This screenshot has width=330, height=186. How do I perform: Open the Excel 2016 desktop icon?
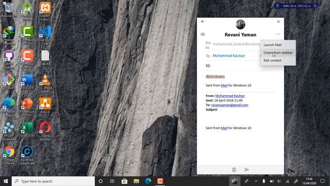(x=27, y=130)
